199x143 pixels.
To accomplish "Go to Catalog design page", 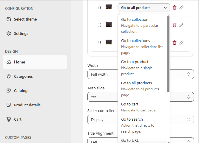I will [35, 91].
